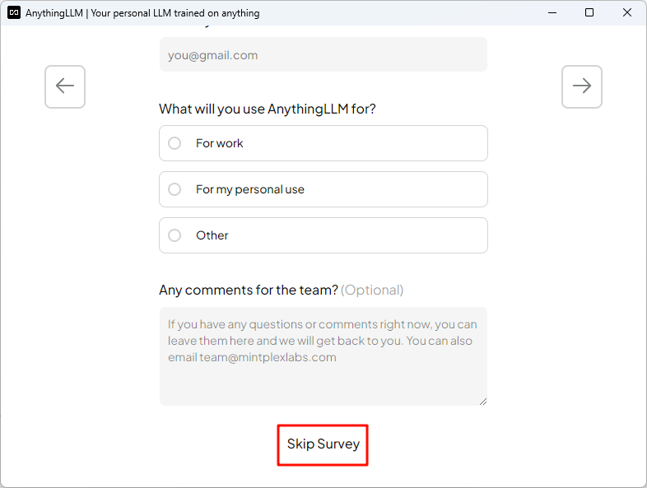This screenshot has height=488, width=647.
Task: Focus the you@gmail.com email field
Action: [323, 55]
